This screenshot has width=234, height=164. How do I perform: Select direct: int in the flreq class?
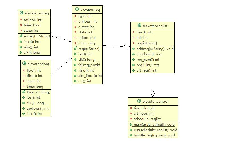34,76
